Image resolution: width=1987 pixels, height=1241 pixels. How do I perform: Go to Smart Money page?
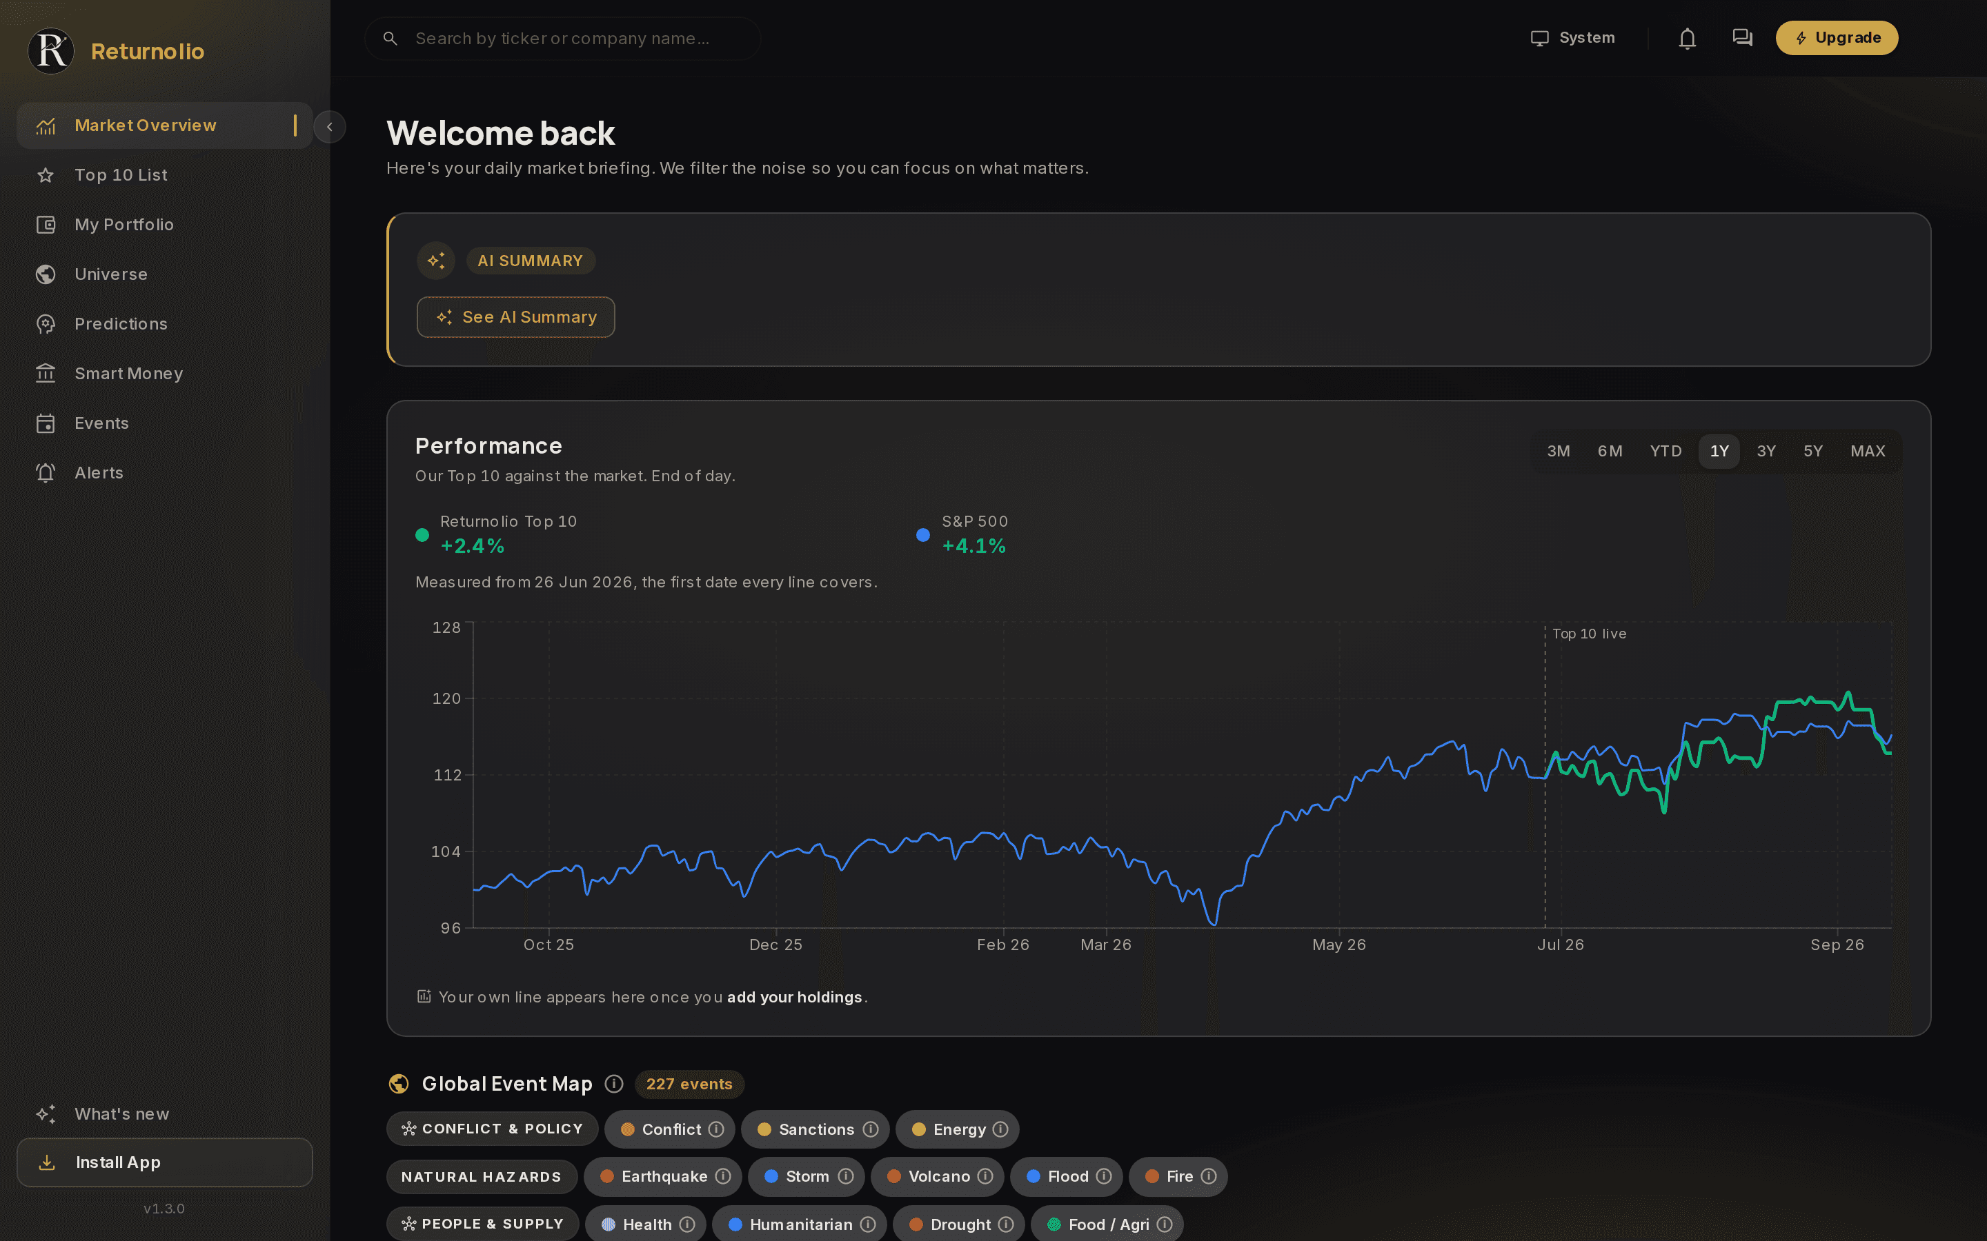pos(164,374)
